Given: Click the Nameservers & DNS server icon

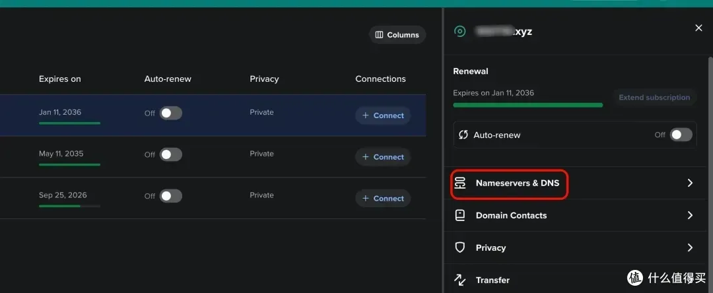Looking at the screenshot, I should click(460, 183).
